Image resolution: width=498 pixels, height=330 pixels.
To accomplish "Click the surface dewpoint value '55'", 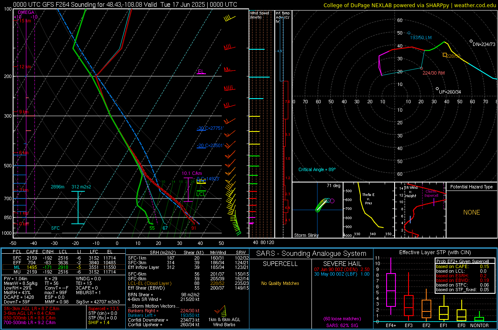I will pyautogui.click(x=152, y=228).
